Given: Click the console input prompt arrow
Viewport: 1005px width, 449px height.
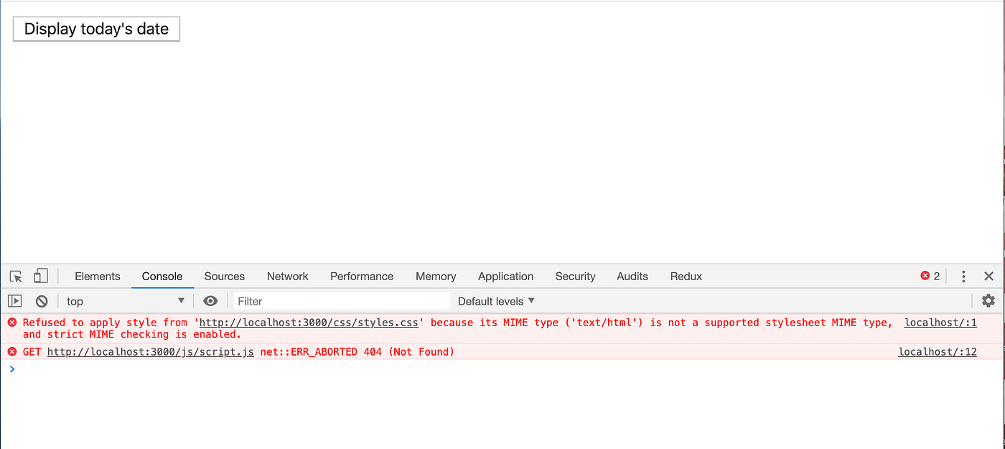Looking at the screenshot, I should pyautogui.click(x=12, y=369).
